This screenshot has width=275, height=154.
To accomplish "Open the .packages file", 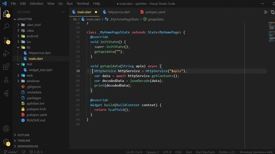I will pos(34,98).
